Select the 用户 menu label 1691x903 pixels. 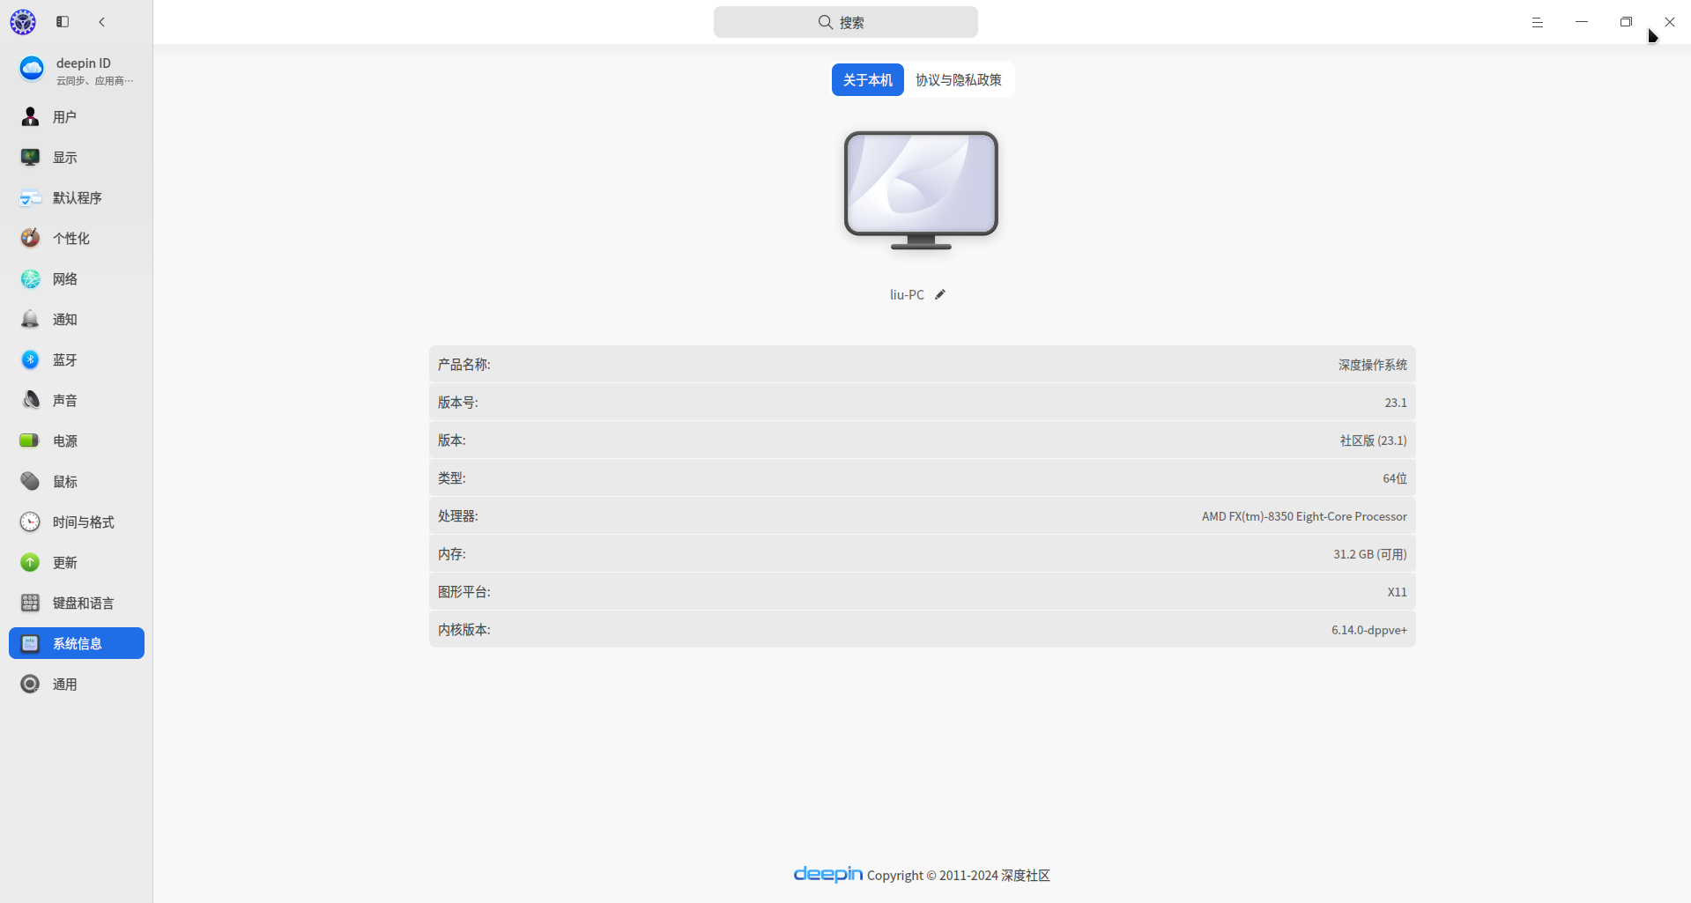(x=64, y=116)
